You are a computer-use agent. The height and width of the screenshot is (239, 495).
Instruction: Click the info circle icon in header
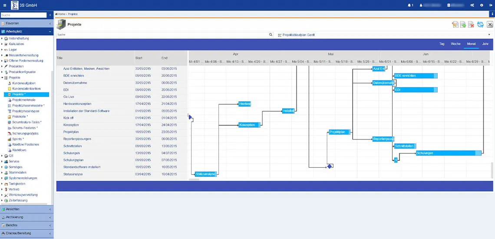[x=482, y=5]
